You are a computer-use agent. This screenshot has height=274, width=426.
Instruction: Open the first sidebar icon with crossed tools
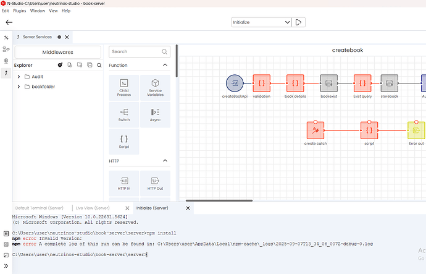[6, 38]
